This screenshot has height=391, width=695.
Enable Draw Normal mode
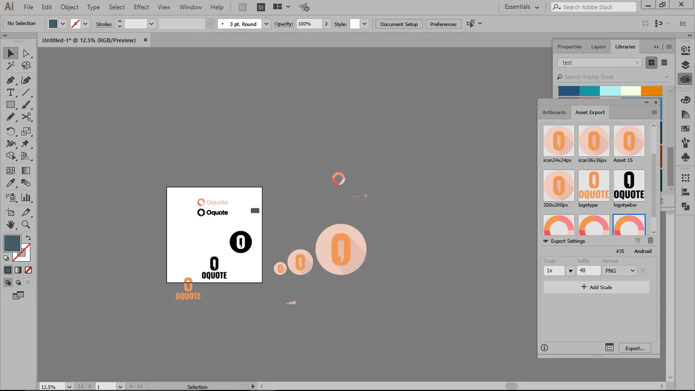coord(8,282)
